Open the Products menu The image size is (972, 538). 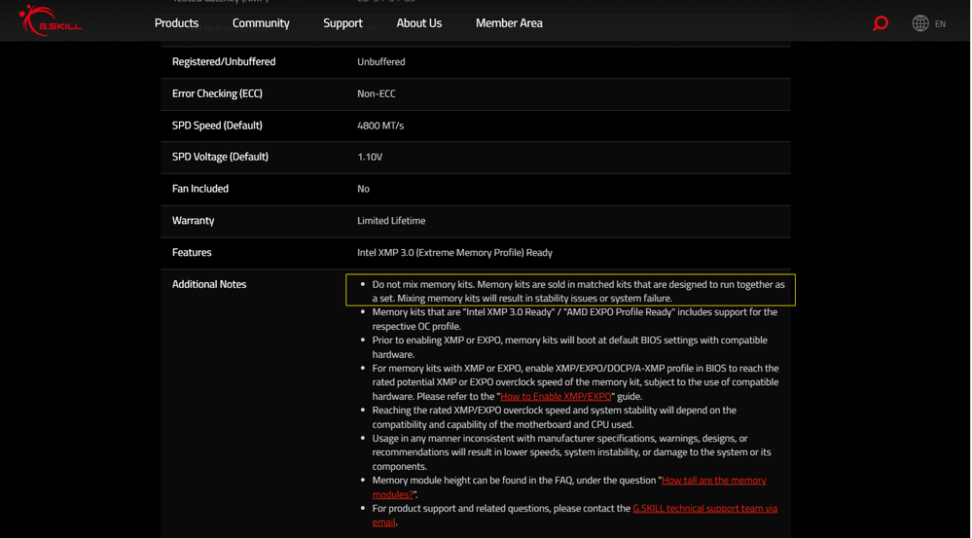point(177,23)
